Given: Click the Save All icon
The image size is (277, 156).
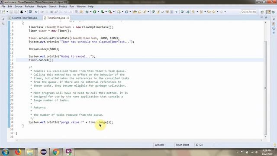Looking at the screenshot, I should 16,12.
